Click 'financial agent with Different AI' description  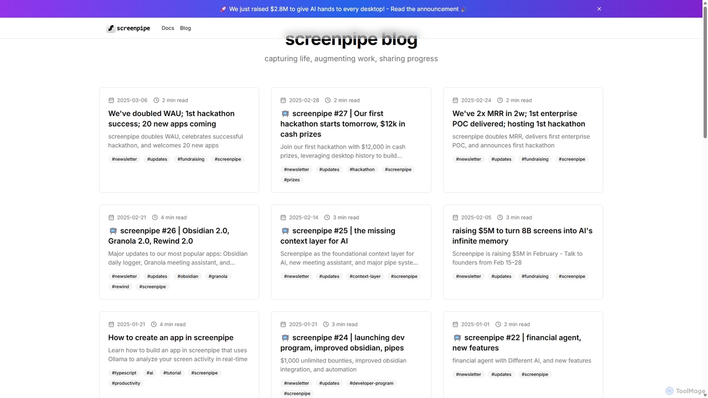522,361
